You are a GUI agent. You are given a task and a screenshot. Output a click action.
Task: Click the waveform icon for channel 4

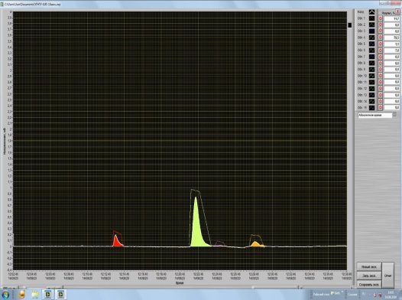[371, 37]
